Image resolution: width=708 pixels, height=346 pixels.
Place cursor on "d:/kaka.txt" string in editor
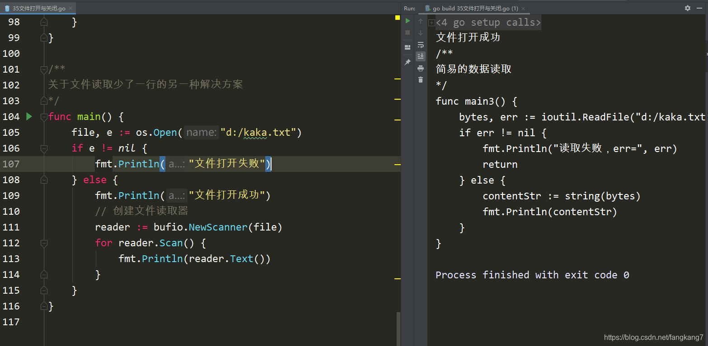pyautogui.click(x=258, y=132)
